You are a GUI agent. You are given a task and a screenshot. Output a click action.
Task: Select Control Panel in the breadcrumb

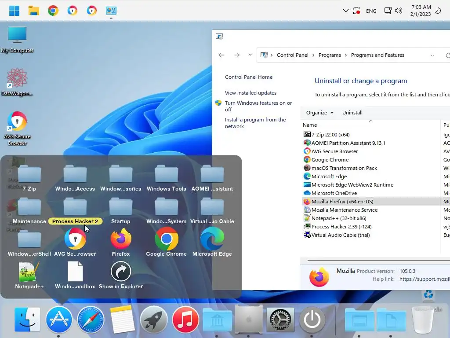pos(292,55)
